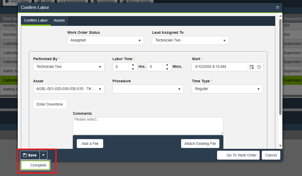Decrease the Labor Time minutes value
The width and height of the screenshot is (302, 176).
point(167,69)
